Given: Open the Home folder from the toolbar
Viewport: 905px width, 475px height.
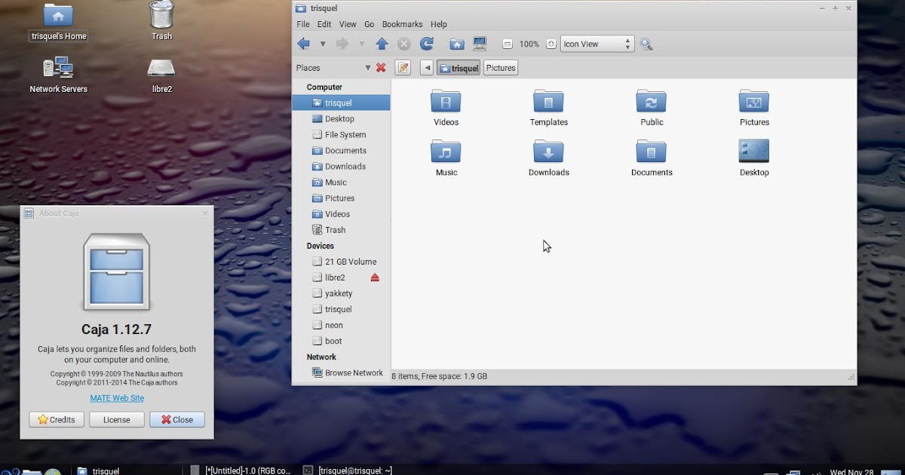Looking at the screenshot, I should (457, 43).
